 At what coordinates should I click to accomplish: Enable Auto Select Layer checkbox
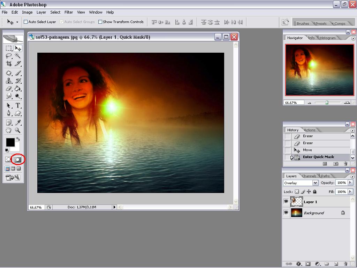point(26,22)
